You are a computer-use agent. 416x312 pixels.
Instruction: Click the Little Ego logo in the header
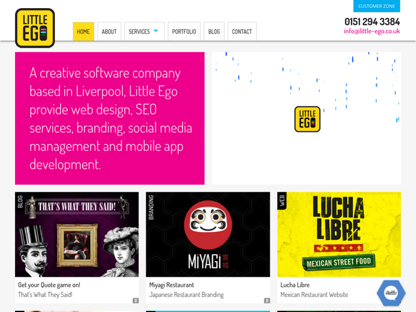[x=35, y=28]
